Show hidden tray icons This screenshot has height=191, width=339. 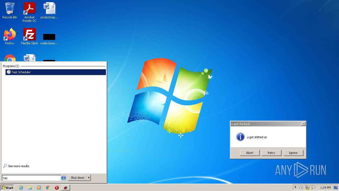tap(295, 188)
